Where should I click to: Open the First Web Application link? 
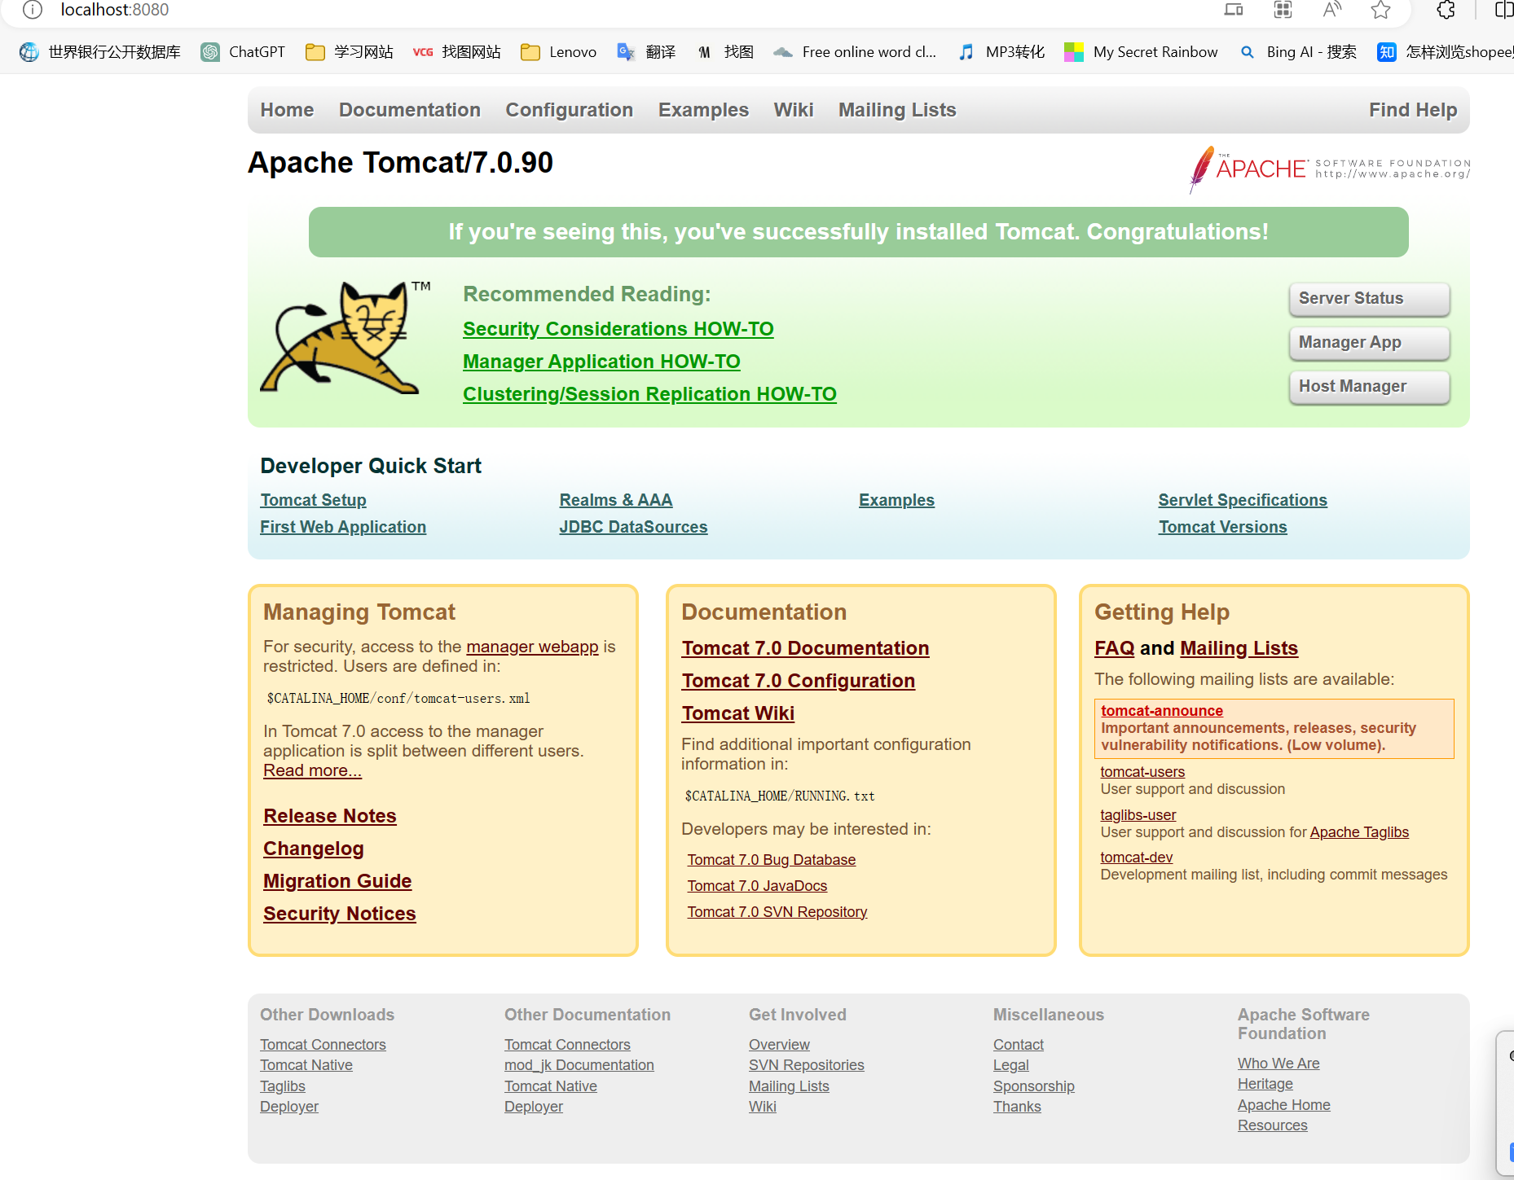[343, 527]
